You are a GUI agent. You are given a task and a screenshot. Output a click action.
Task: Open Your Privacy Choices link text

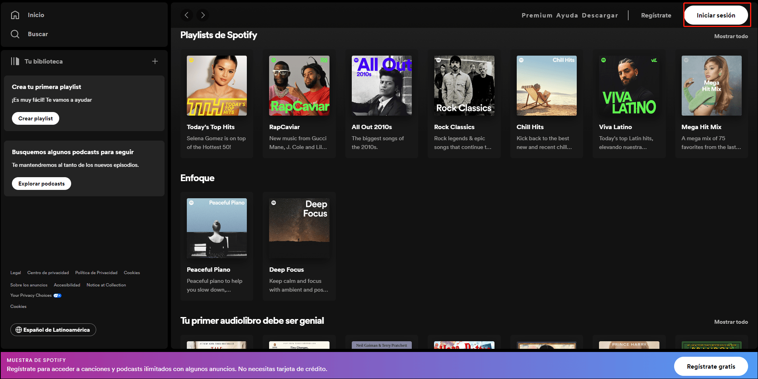pos(31,295)
